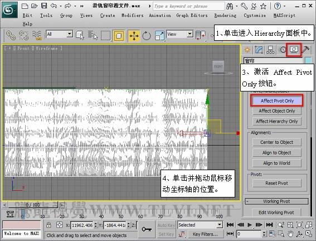
Task: Open the View reference coordinate dropdown
Action: pyautogui.click(x=180, y=34)
